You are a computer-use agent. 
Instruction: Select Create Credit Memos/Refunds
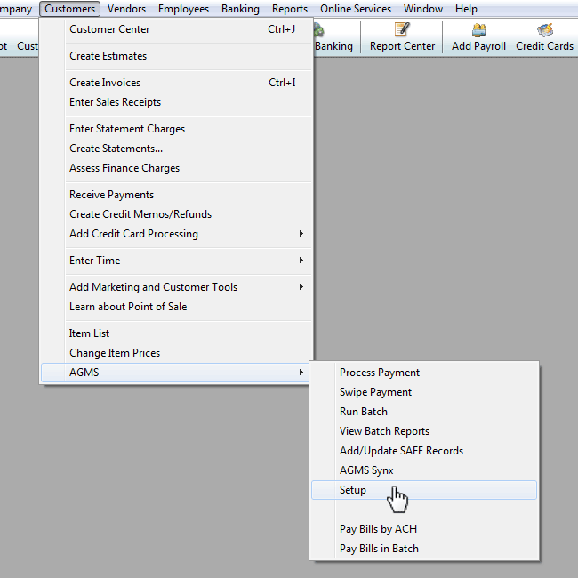[x=177, y=214]
